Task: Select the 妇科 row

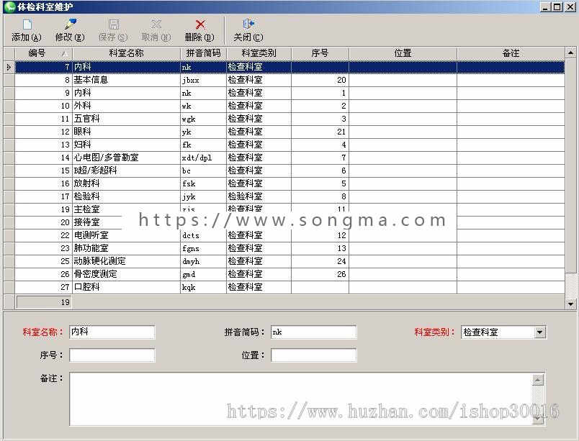Action: coord(289,145)
